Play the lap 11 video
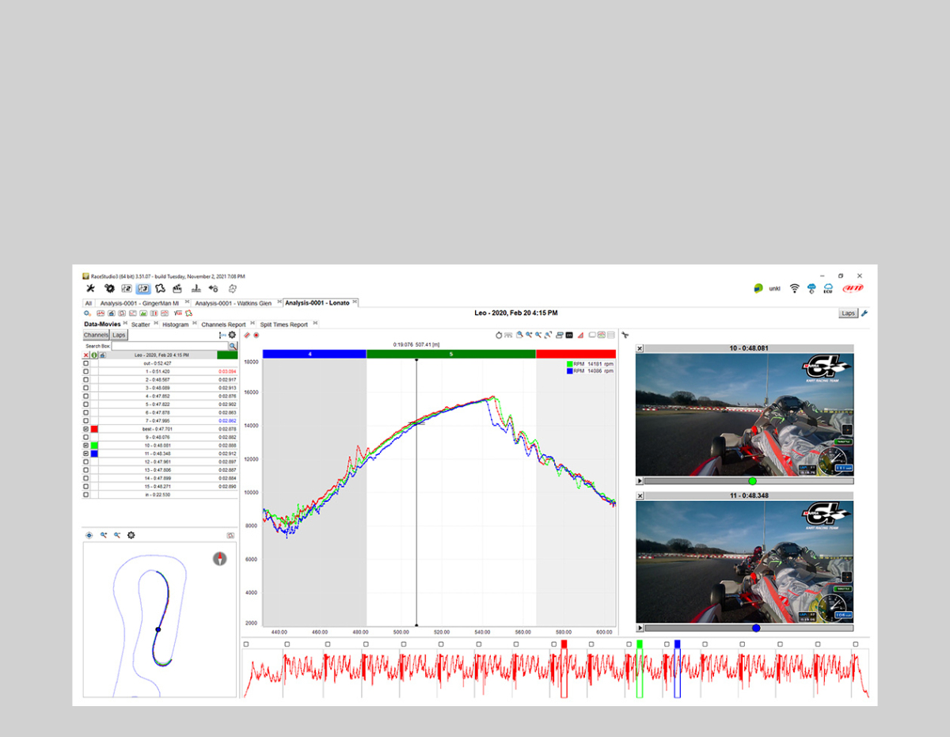Screen dimensions: 950x737 [640, 628]
